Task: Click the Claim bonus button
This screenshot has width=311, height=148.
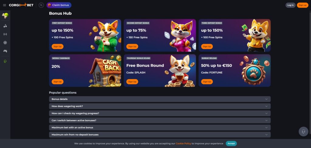Action: point(59,5)
